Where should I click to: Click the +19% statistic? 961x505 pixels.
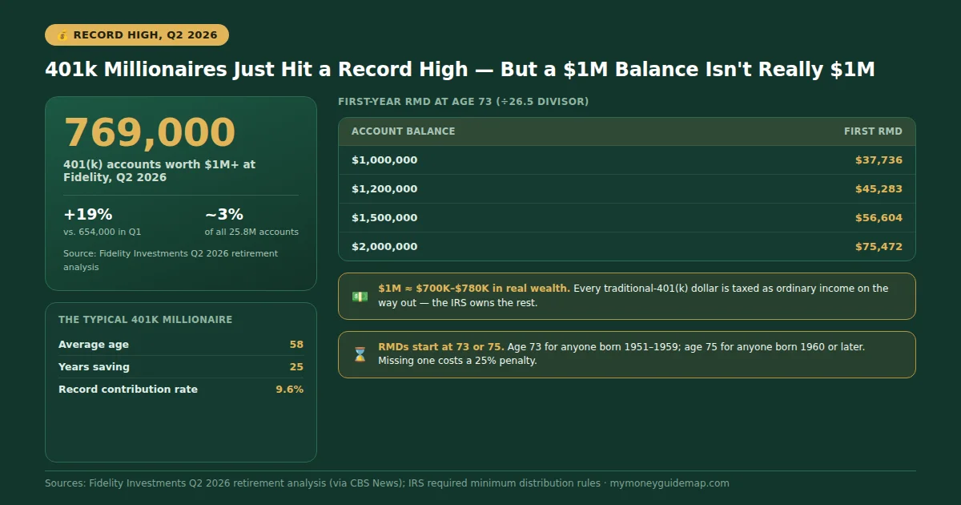88,215
